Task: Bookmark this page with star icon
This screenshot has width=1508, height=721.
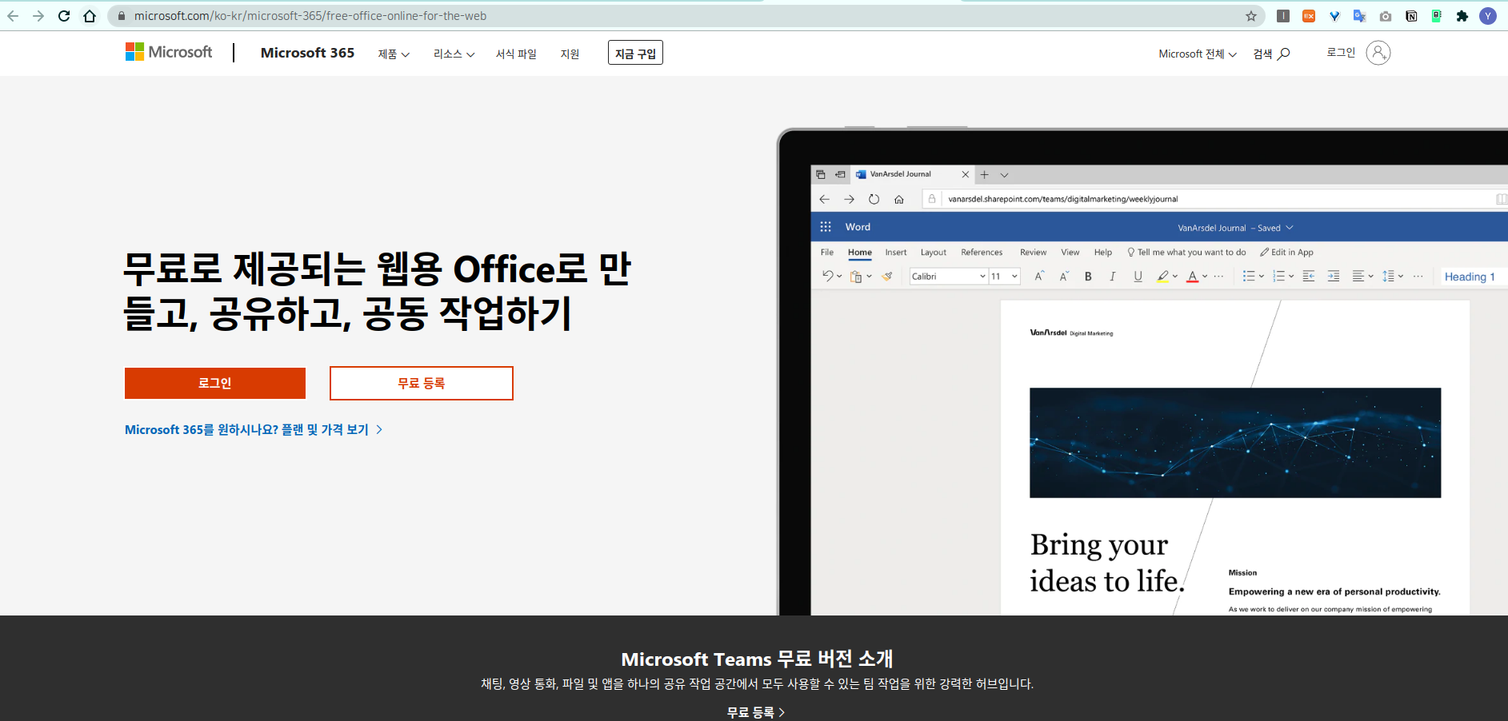Action: (x=1251, y=16)
